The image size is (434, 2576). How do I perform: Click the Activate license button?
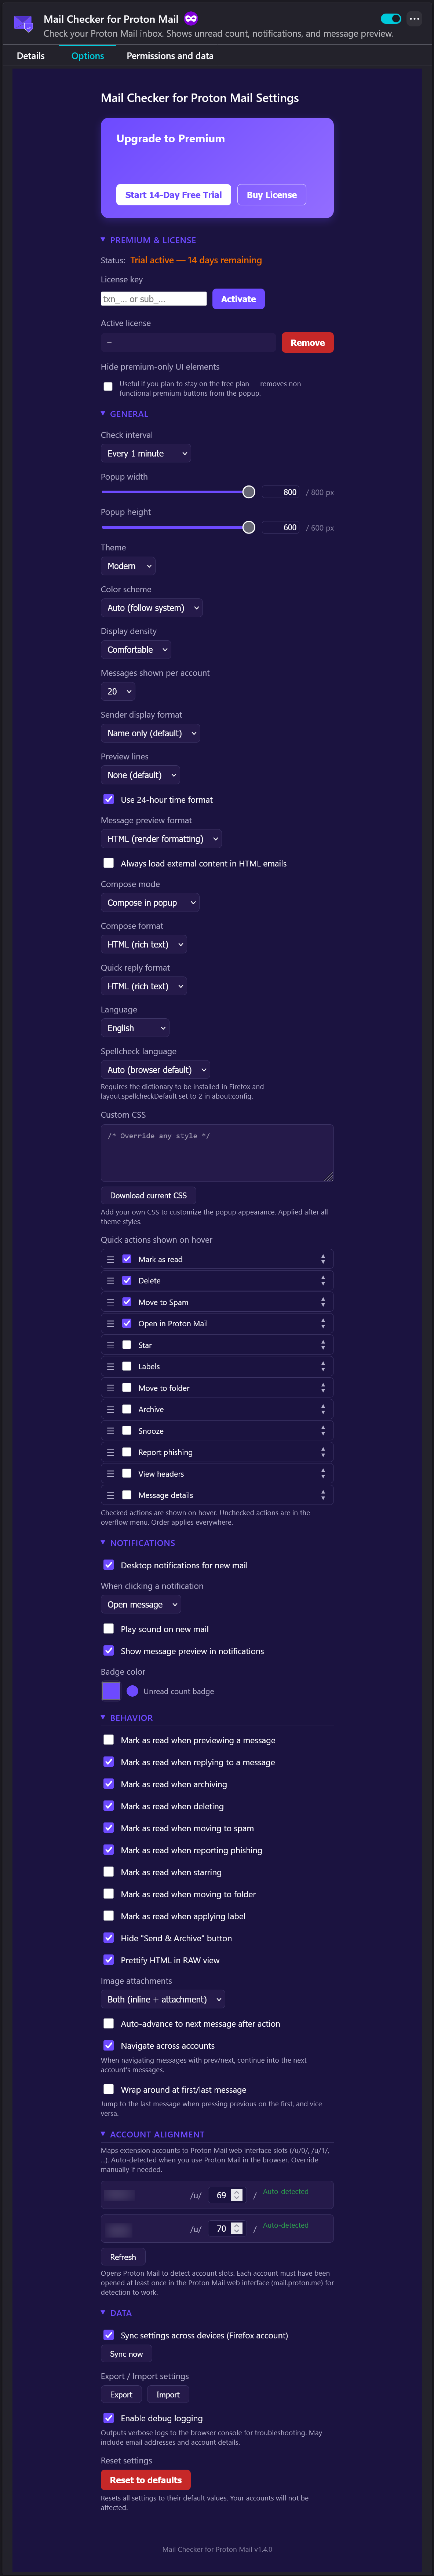(x=238, y=299)
